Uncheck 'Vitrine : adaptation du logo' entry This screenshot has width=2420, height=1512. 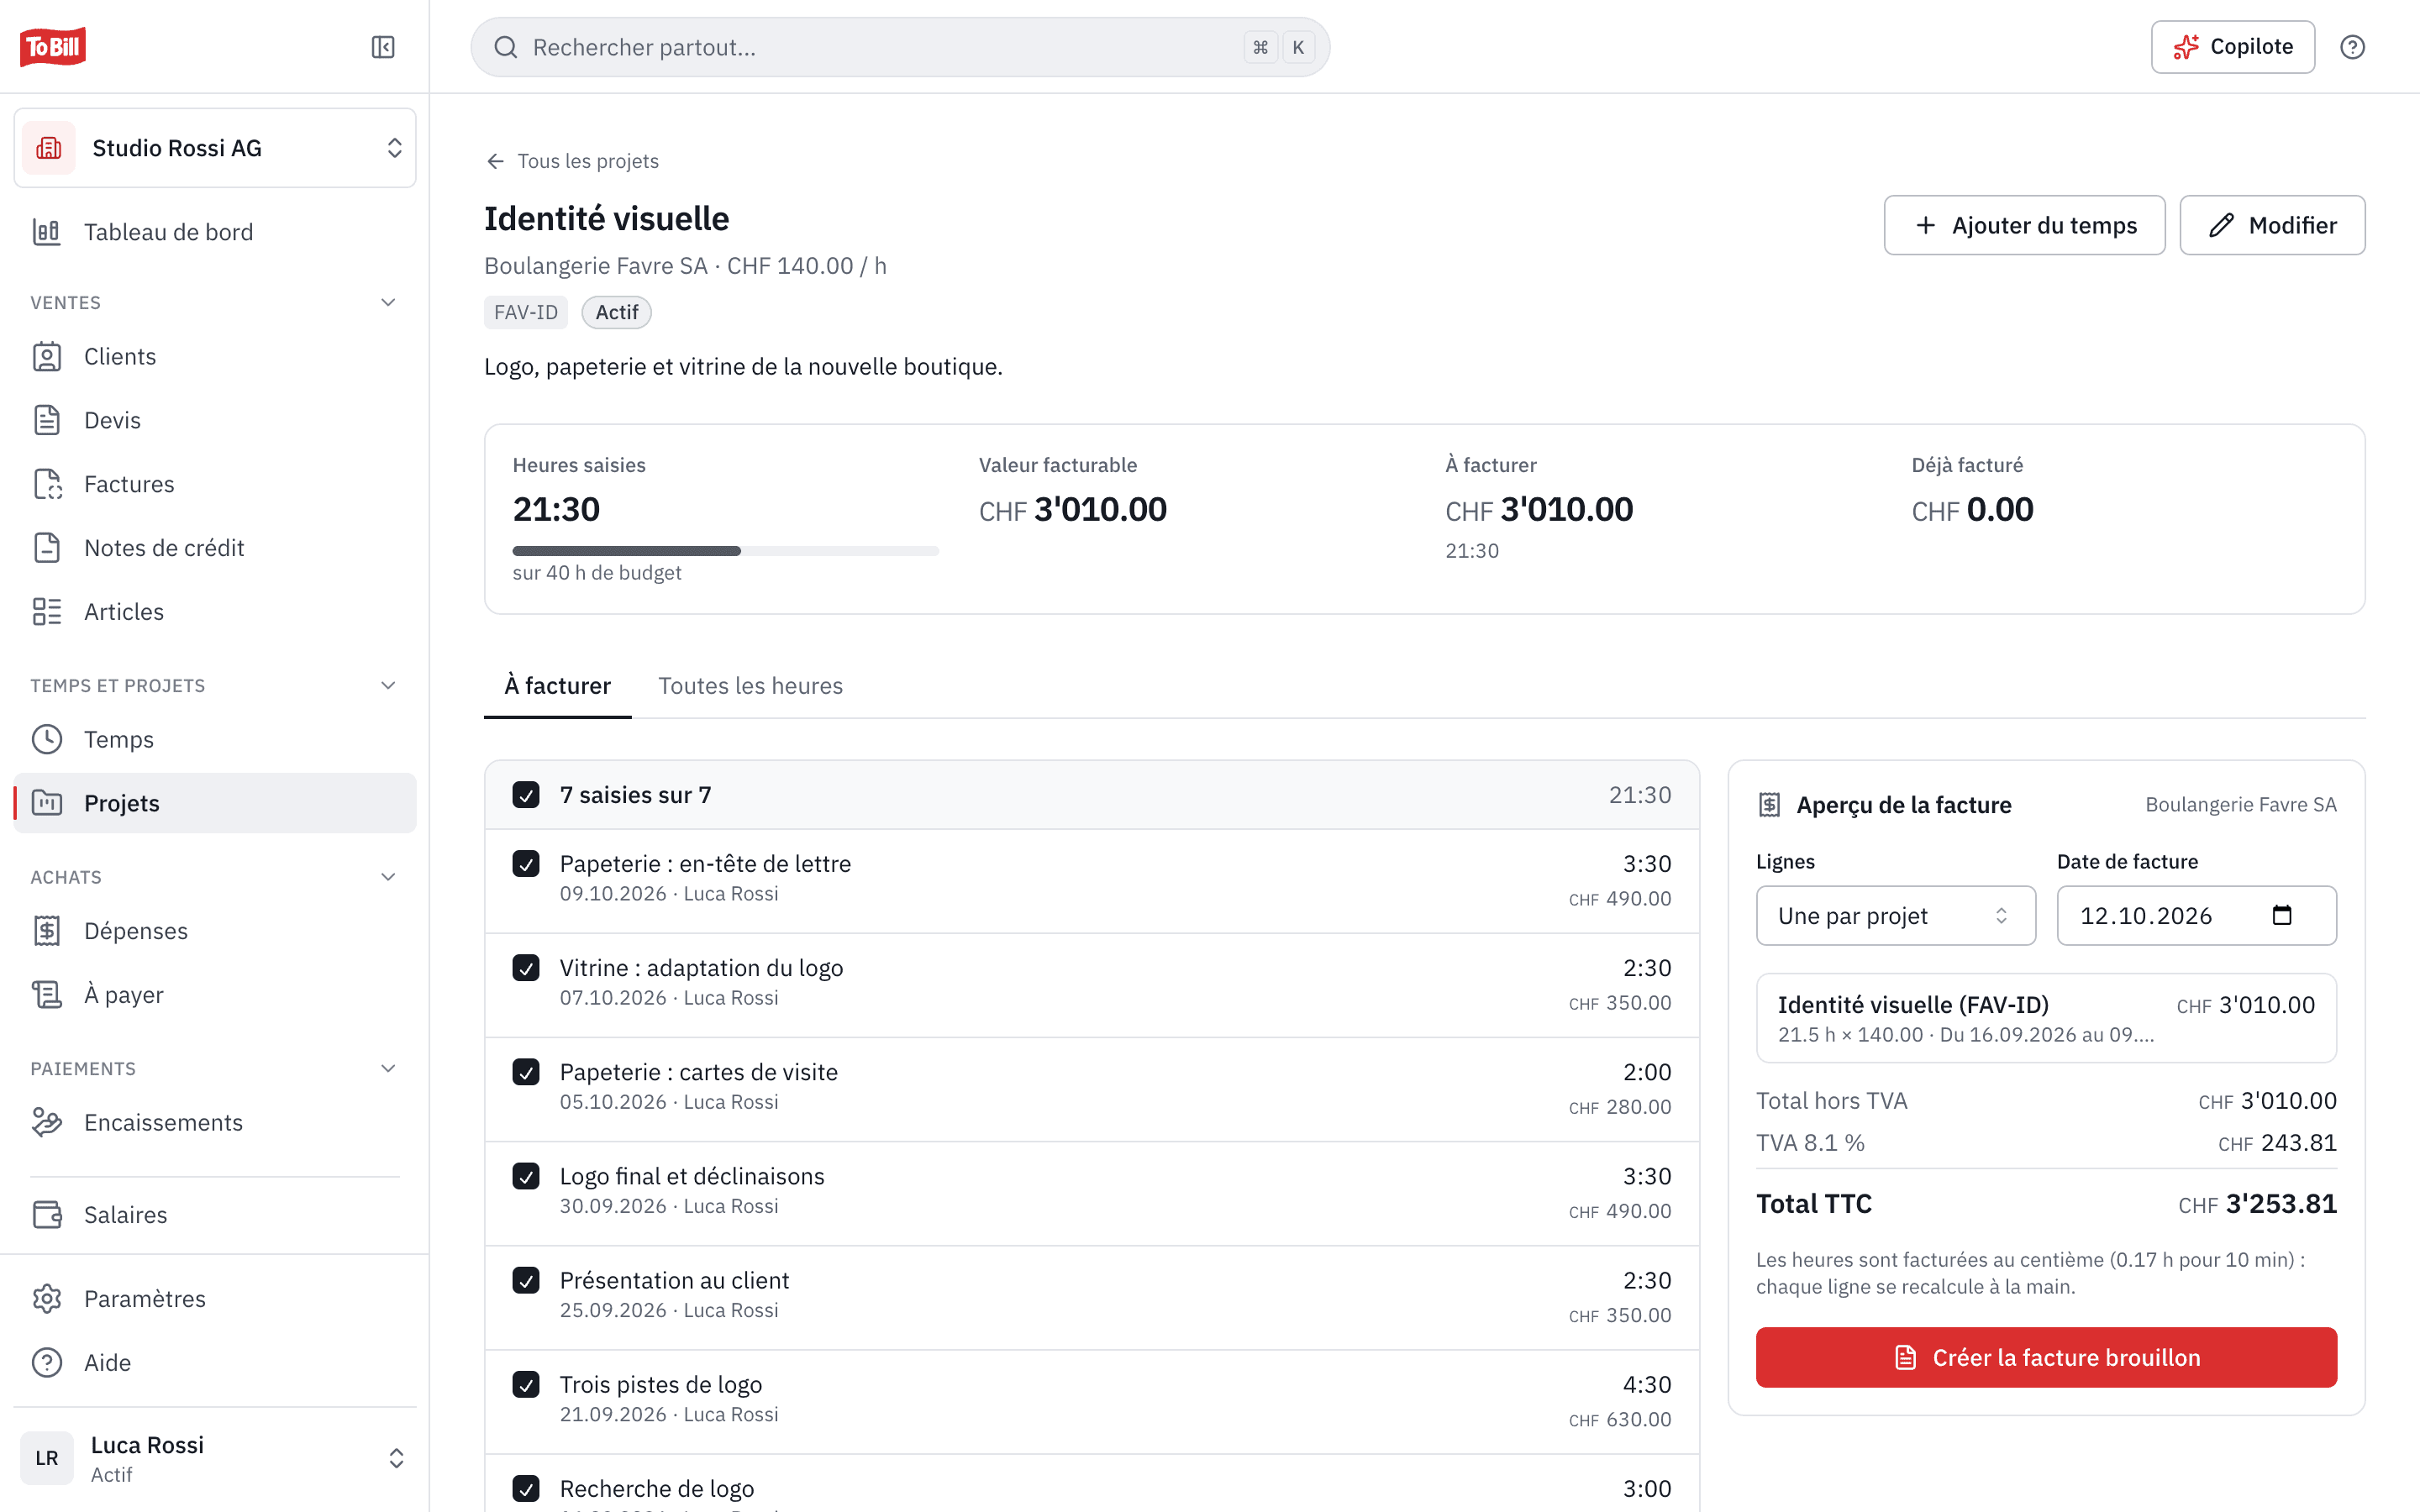pyautogui.click(x=526, y=968)
